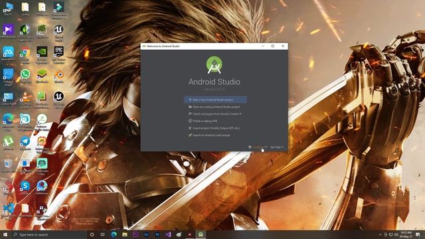Select Recycle Bin desktop icon
Viewport: 425px width, 239px height.
[x=8, y=165]
